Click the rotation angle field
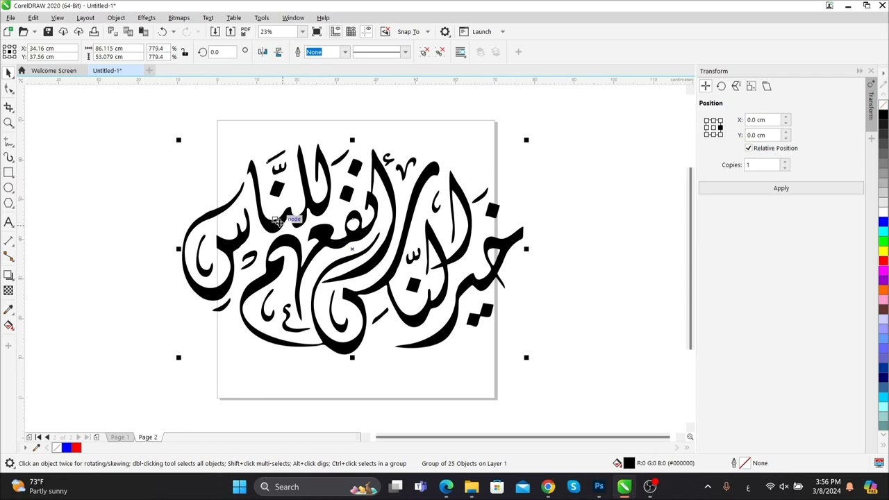Image resolution: width=889 pixels, height=500 pixels. 224,52
